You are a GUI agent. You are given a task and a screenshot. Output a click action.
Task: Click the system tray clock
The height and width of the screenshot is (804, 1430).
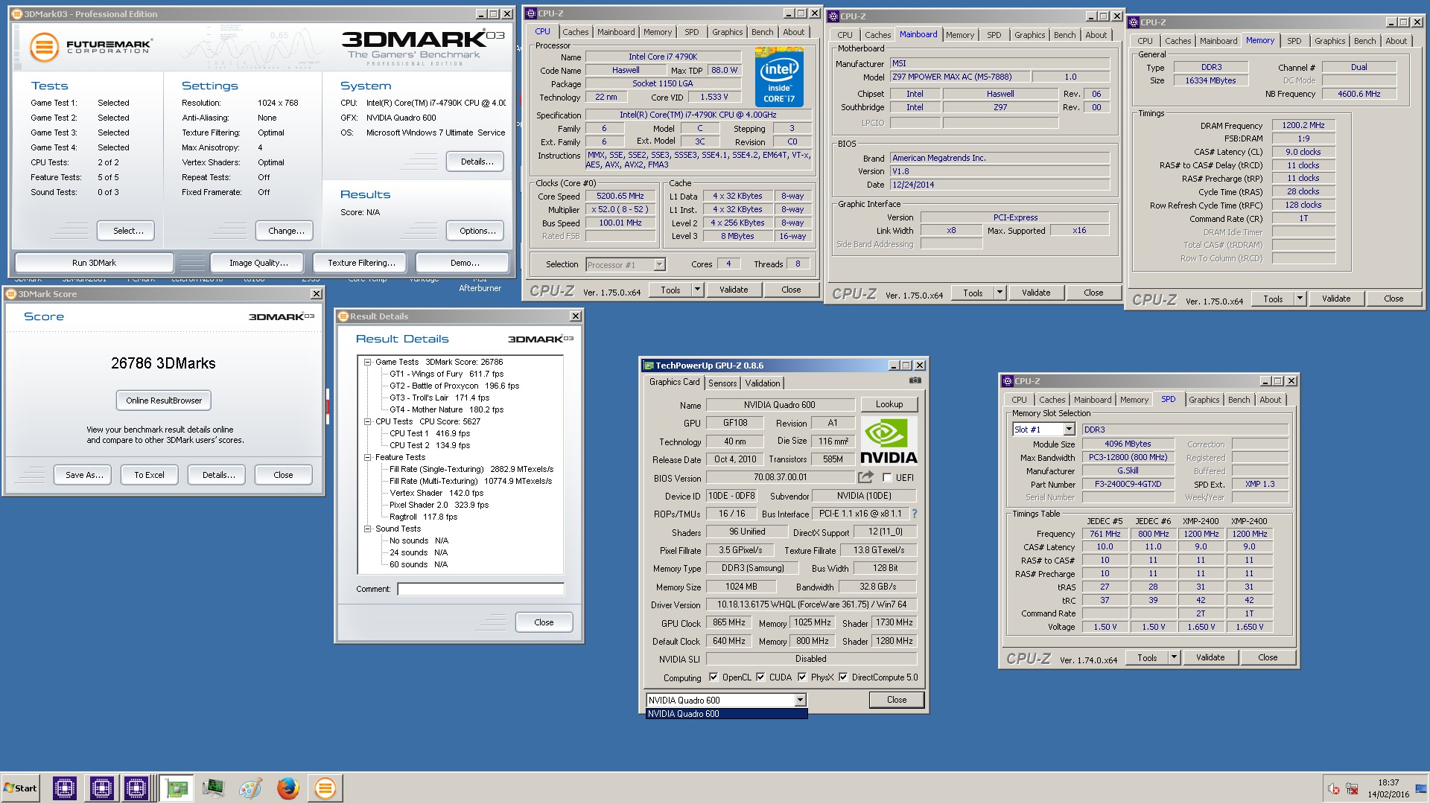pyautogui.click(x=1388, y=788)
